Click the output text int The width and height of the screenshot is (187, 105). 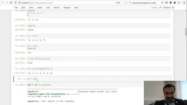(x=29, y=52)
